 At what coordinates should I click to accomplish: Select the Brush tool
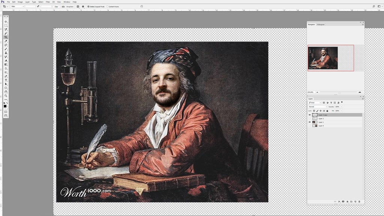click(6, 49)
